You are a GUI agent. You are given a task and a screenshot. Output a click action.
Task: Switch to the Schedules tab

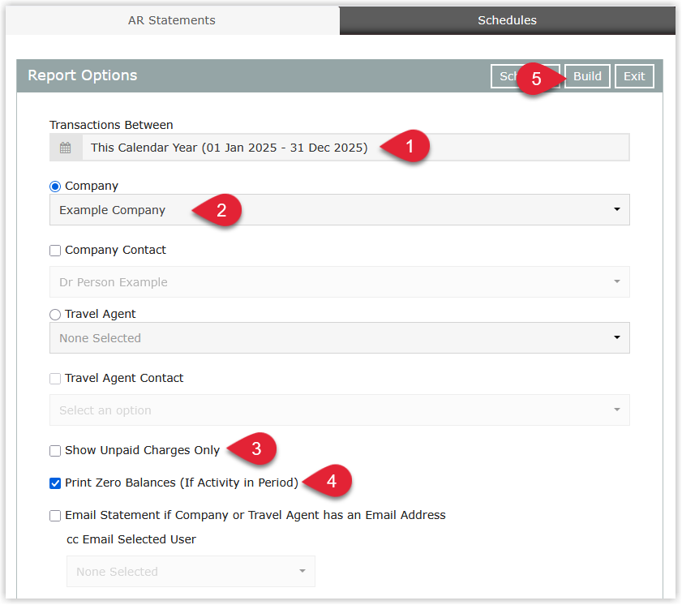tap(507, 20)
